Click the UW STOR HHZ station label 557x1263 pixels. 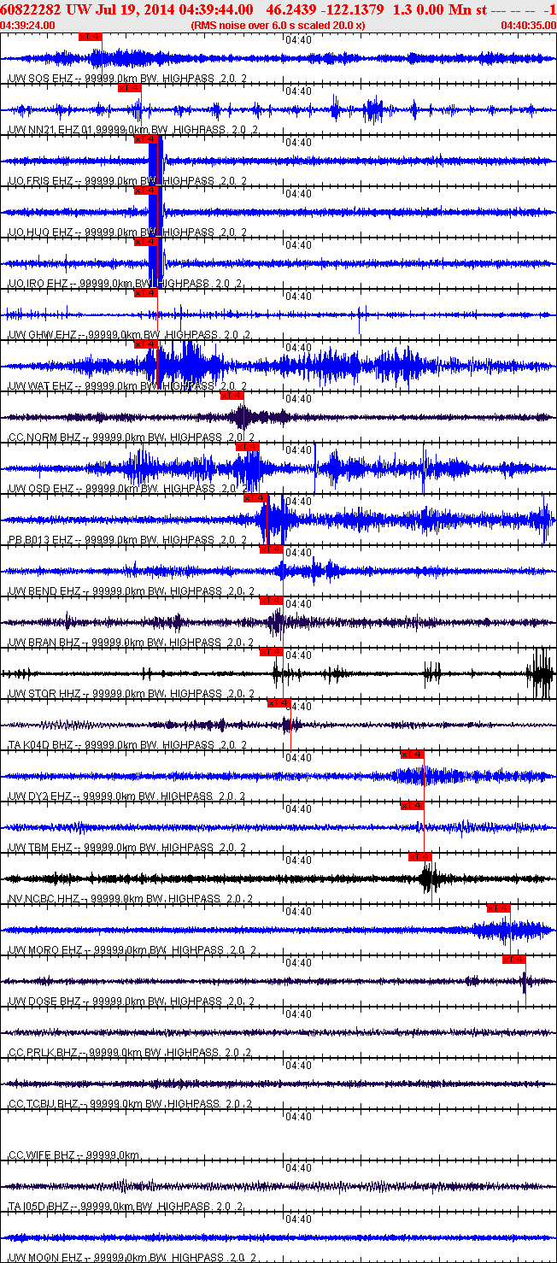tap(44, 694)
